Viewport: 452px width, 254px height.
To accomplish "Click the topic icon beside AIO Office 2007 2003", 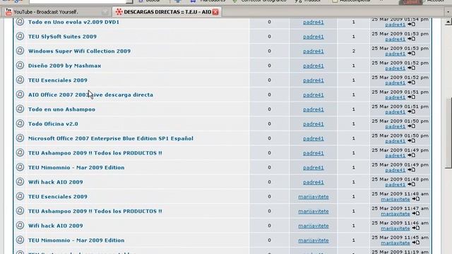I will (20, 95).
